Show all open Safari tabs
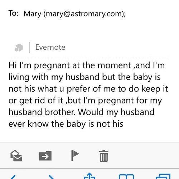The image size is (179, 179). point(163,176)
